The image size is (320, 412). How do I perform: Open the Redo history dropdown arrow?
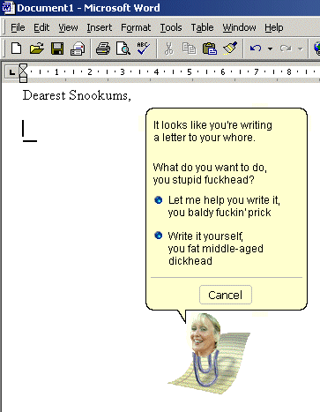pyautogui.click(x=300, y=49)
